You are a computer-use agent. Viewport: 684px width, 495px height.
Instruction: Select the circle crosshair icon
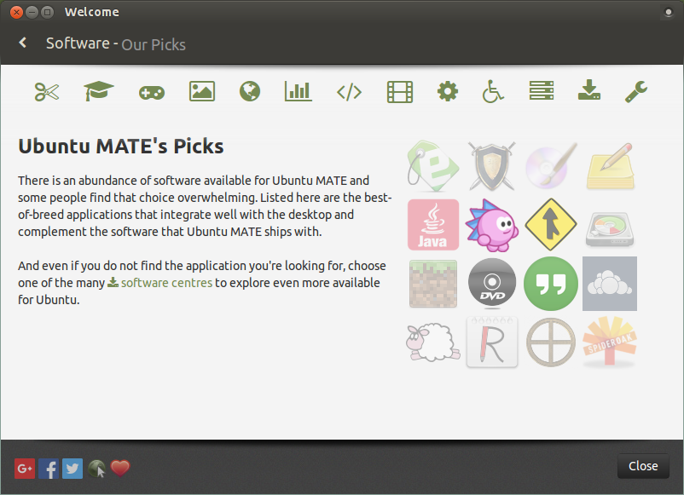[x=551, y=342]
